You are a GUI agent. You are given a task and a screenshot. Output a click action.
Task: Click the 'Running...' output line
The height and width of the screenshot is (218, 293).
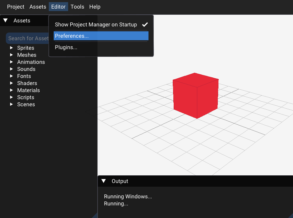coord(116,204)
